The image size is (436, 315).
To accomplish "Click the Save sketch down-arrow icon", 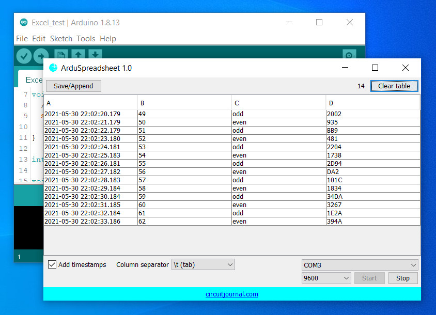I will pos(95,55).
